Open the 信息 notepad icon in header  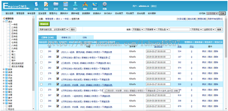[x=46, y=4]
